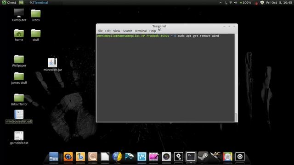Launch Steam from the dock
Image resolution: width=294 pixels, height=165 pixels.
[x=203, y=157]
